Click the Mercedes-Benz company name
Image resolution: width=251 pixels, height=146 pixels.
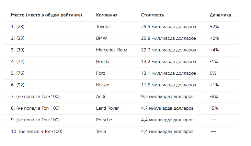tap(112, 50)
